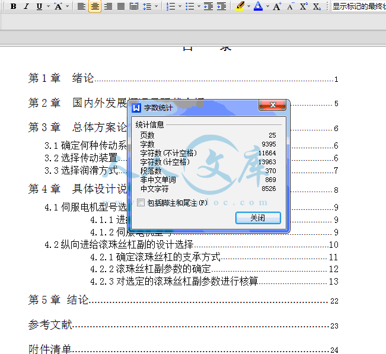Image resolution: width=386 pixels, height=354 pixels.
Task: Click line spacing icon
Action: pos(147,6)
